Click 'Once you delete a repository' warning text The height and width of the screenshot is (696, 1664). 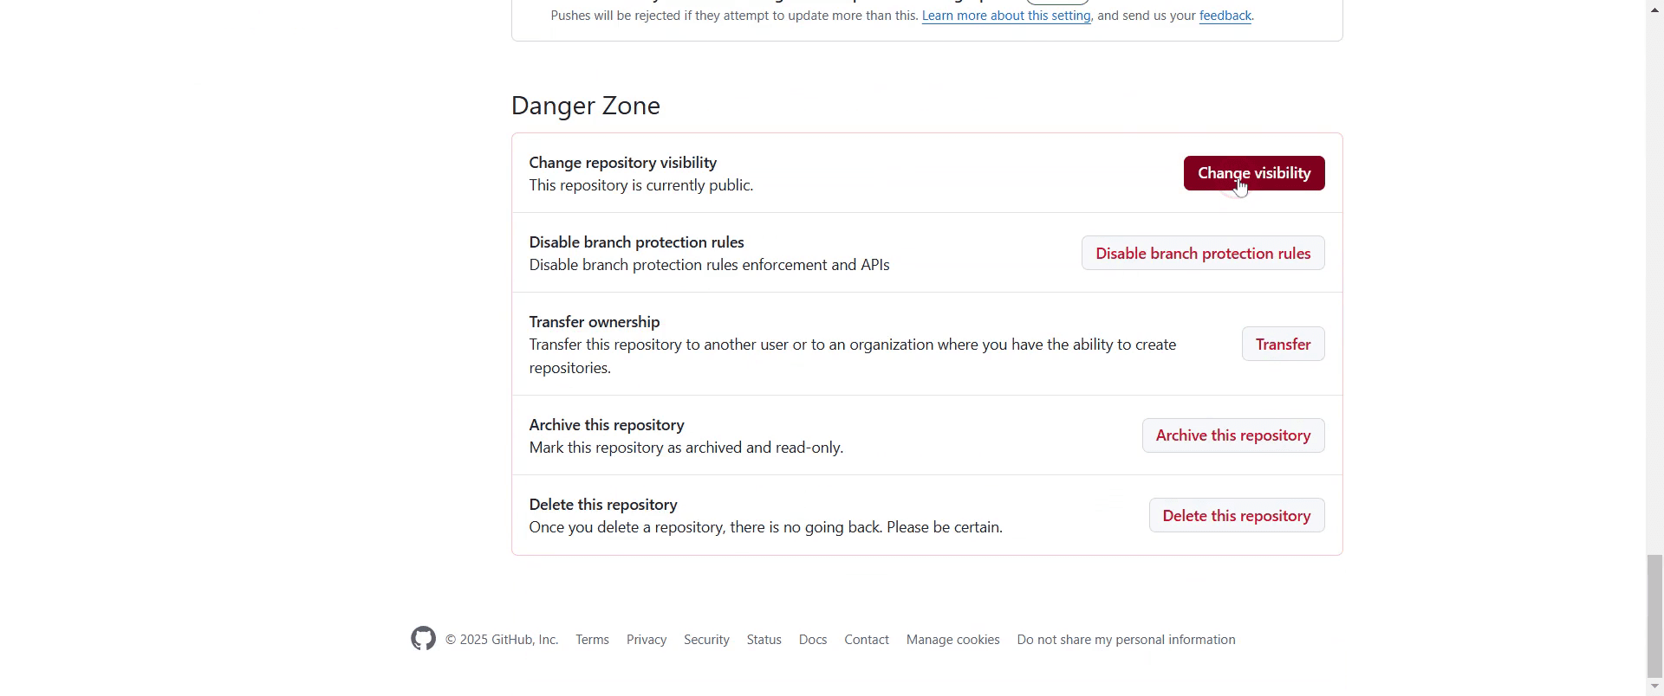tap(766, 527)
